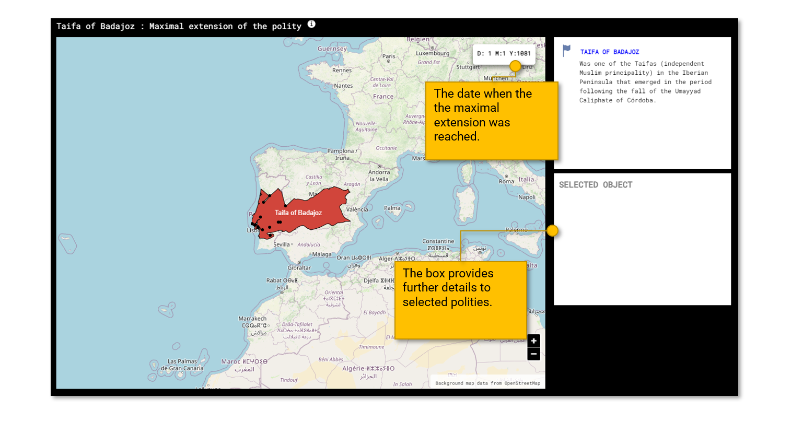Image resolution: width=791 pixels, height=421 pixels.
Task: Click the info icon beside the title
Action: pyautogui.click(x=311, y=24)
